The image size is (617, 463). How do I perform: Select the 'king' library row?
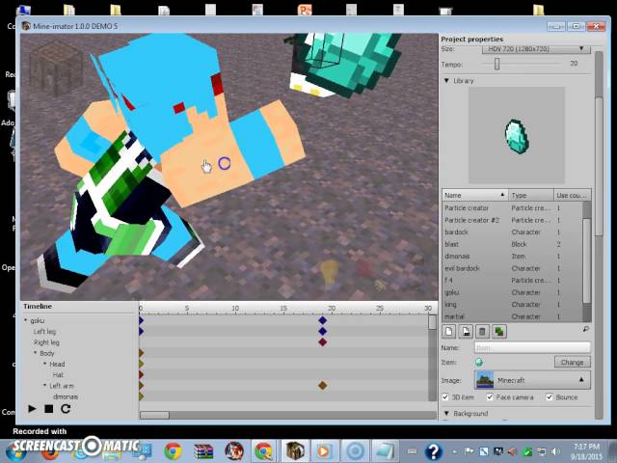coord(512,305)
